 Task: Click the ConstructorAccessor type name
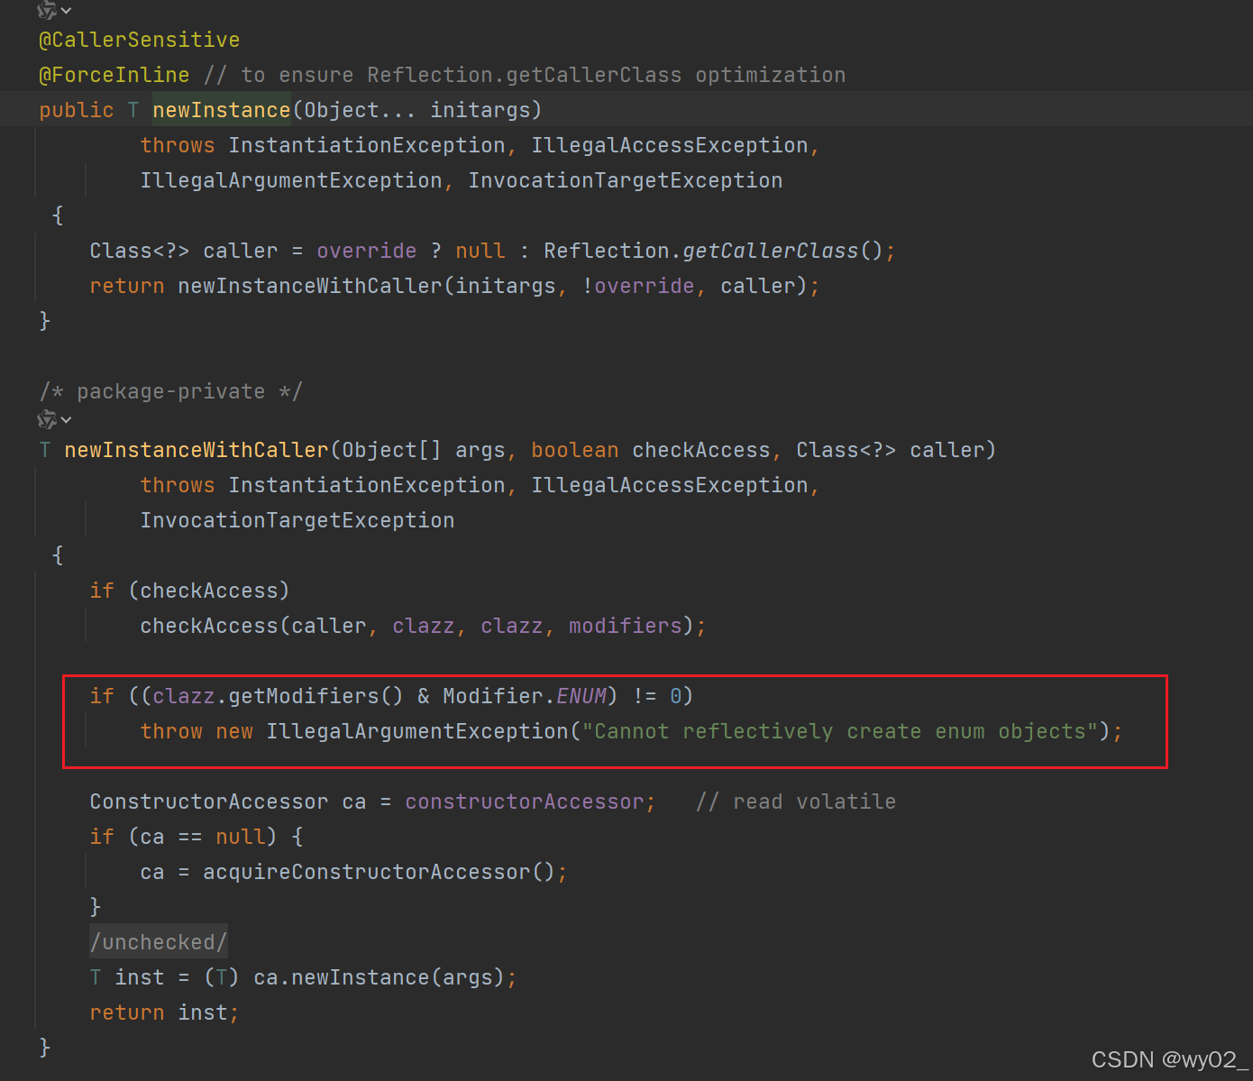(209, 802)
